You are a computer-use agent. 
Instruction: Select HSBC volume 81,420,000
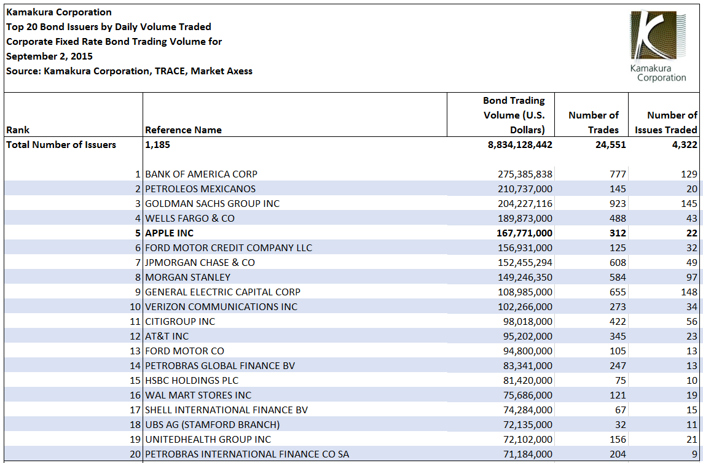(x=528, y=381)
